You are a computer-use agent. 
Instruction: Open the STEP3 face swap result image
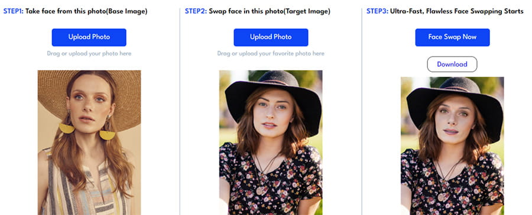[x=452, y=145]
